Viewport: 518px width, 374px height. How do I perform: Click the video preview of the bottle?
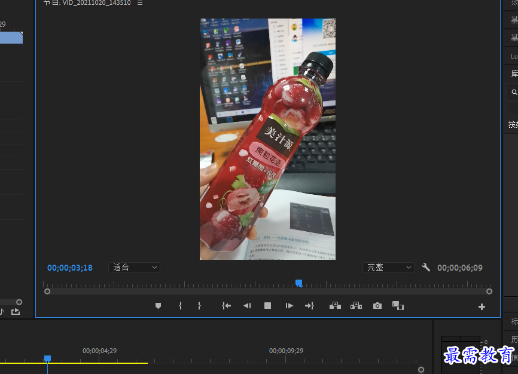(x=267, y=139)
